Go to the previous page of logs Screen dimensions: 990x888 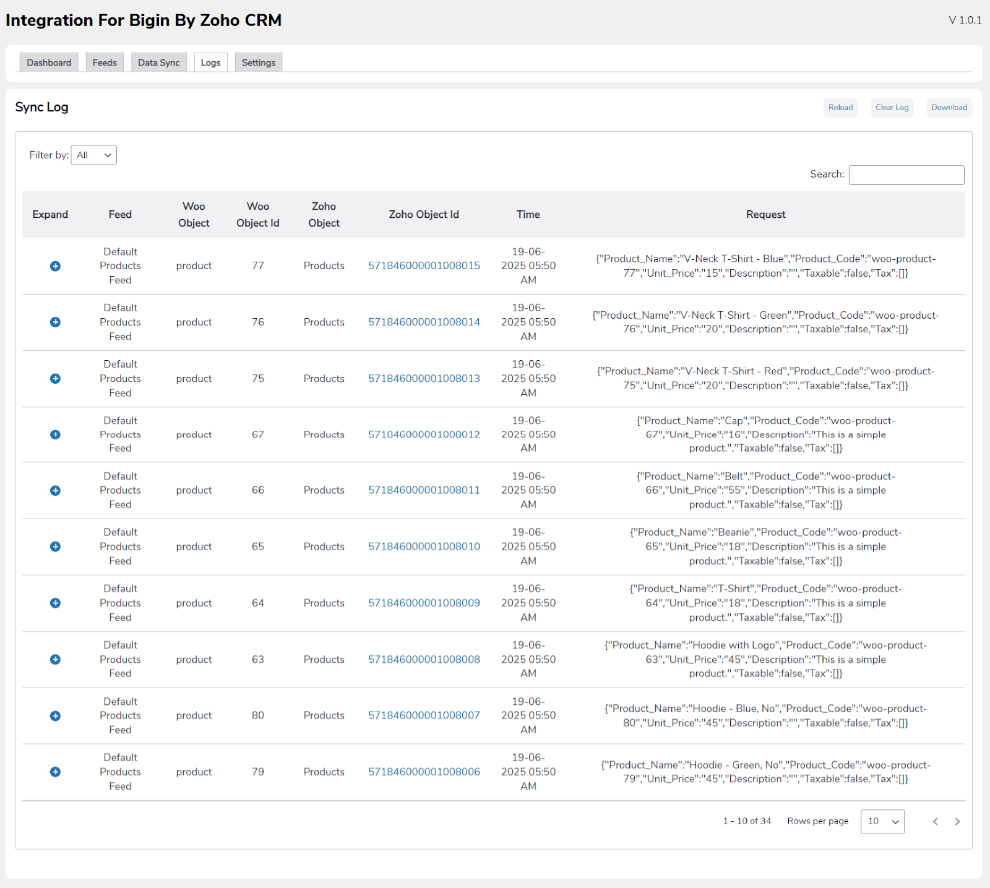[x=936, y=822]
